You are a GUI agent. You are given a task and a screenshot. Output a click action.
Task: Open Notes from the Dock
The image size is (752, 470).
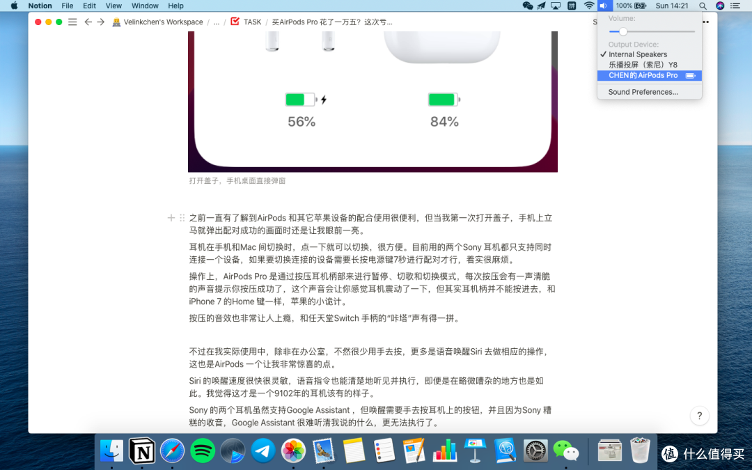[x=354, y=451]
